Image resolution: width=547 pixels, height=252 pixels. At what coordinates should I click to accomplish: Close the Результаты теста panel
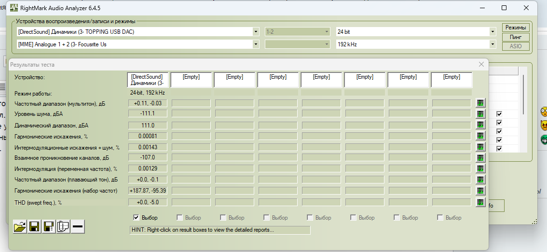coord(481,64)
